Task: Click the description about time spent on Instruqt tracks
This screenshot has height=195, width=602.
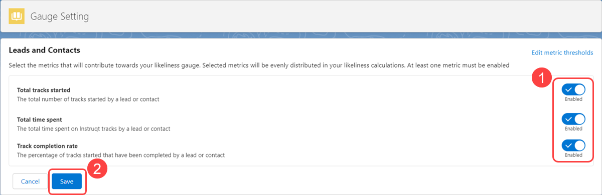Action: 94,128
